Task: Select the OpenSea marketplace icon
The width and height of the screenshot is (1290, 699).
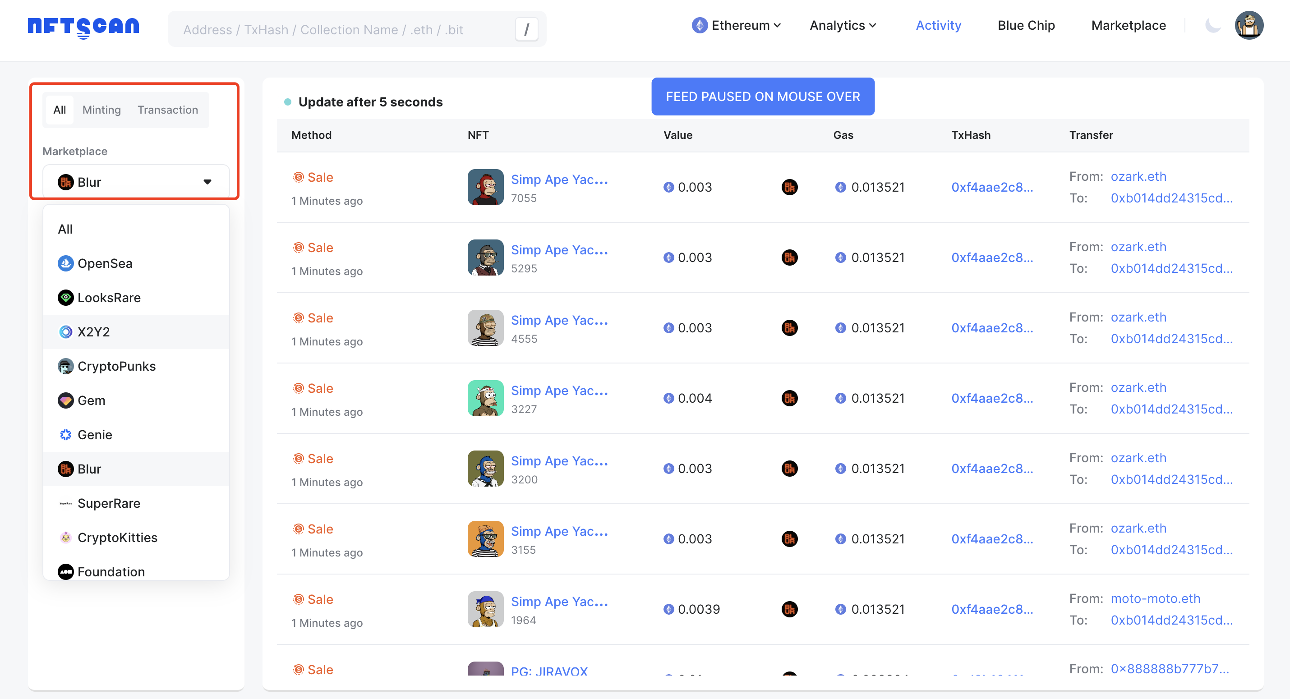Action: point(65,263)
